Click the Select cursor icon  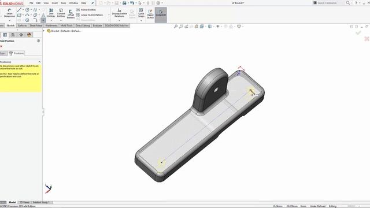tap(140, 3)
